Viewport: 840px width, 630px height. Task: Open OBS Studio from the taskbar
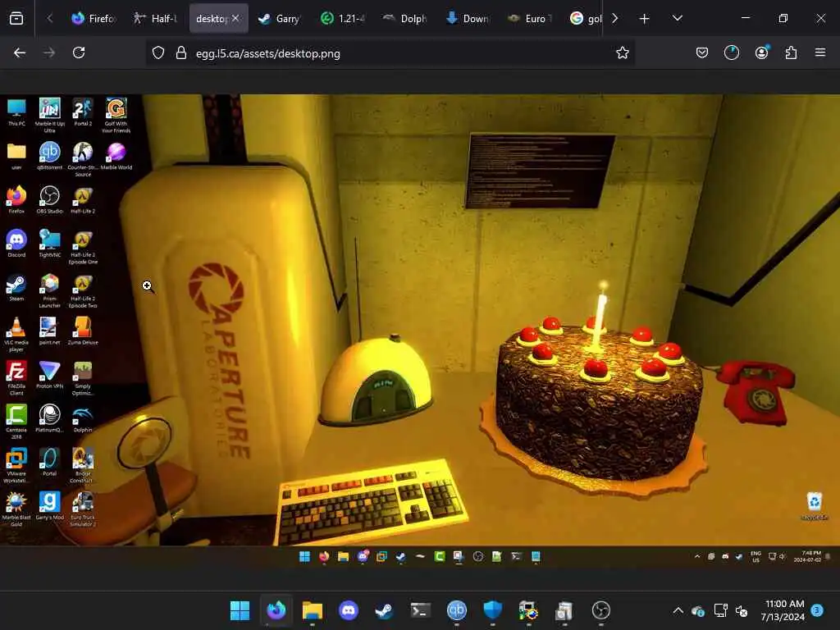[x=601, y=610]
